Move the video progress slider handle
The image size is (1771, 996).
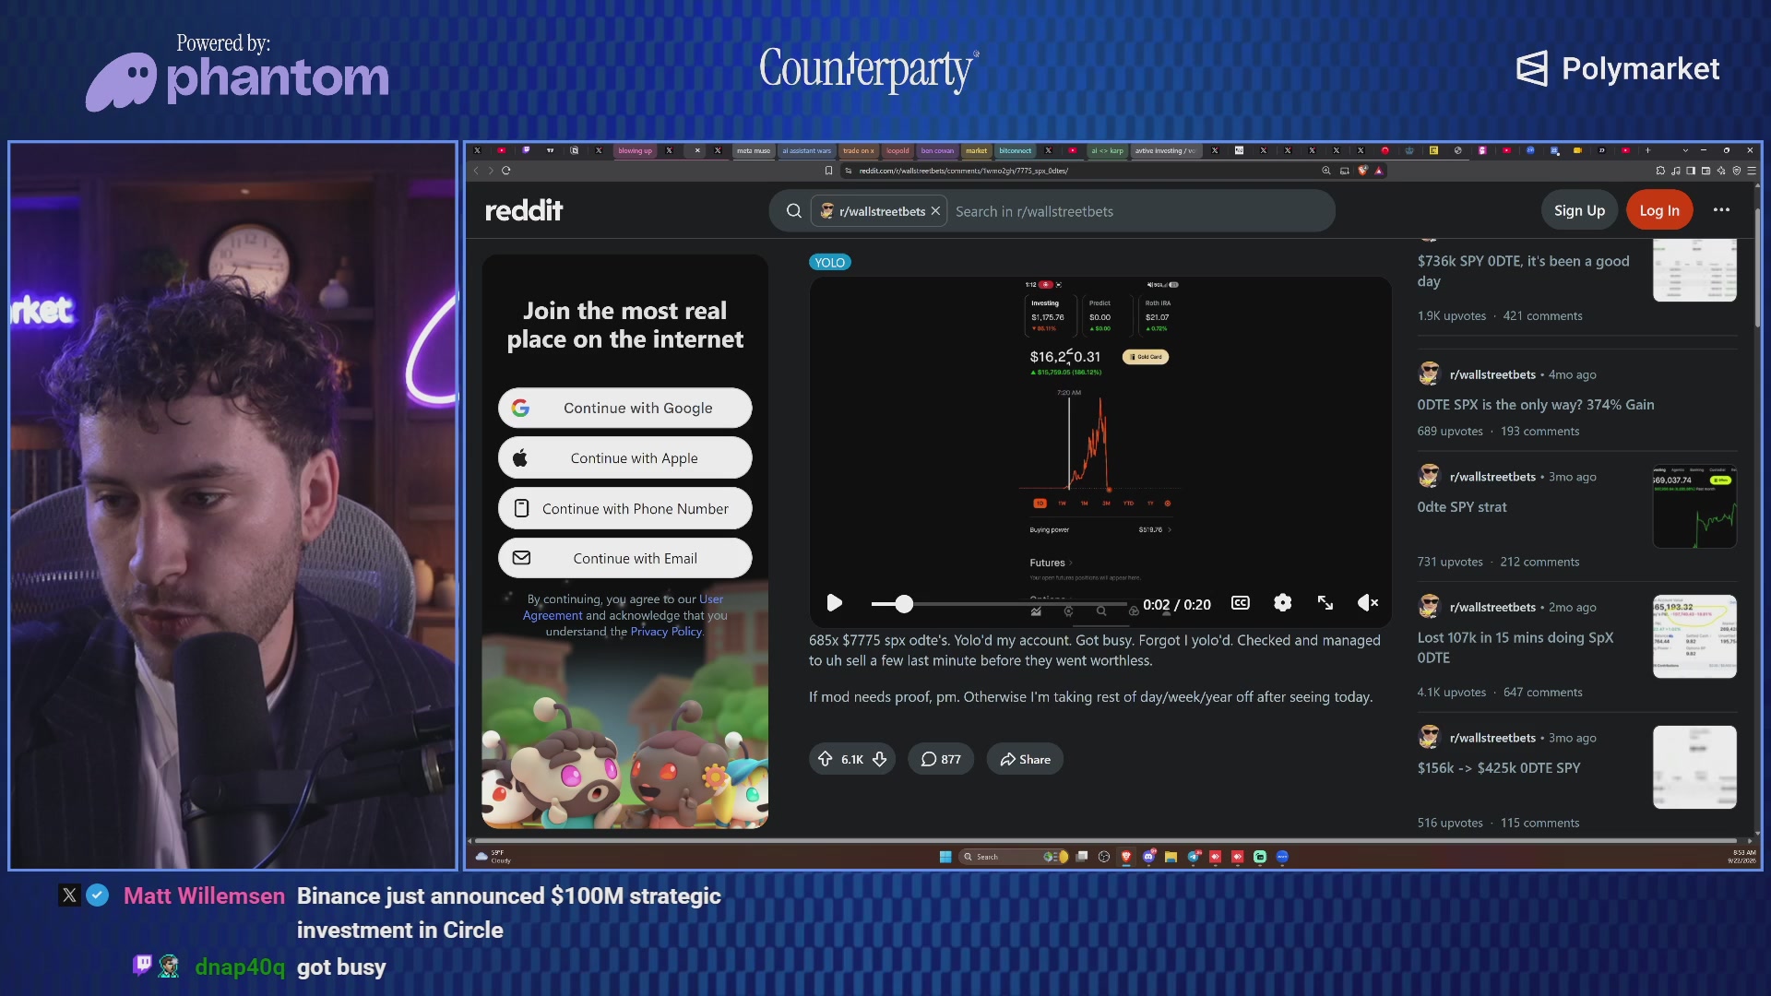point(904,604)
